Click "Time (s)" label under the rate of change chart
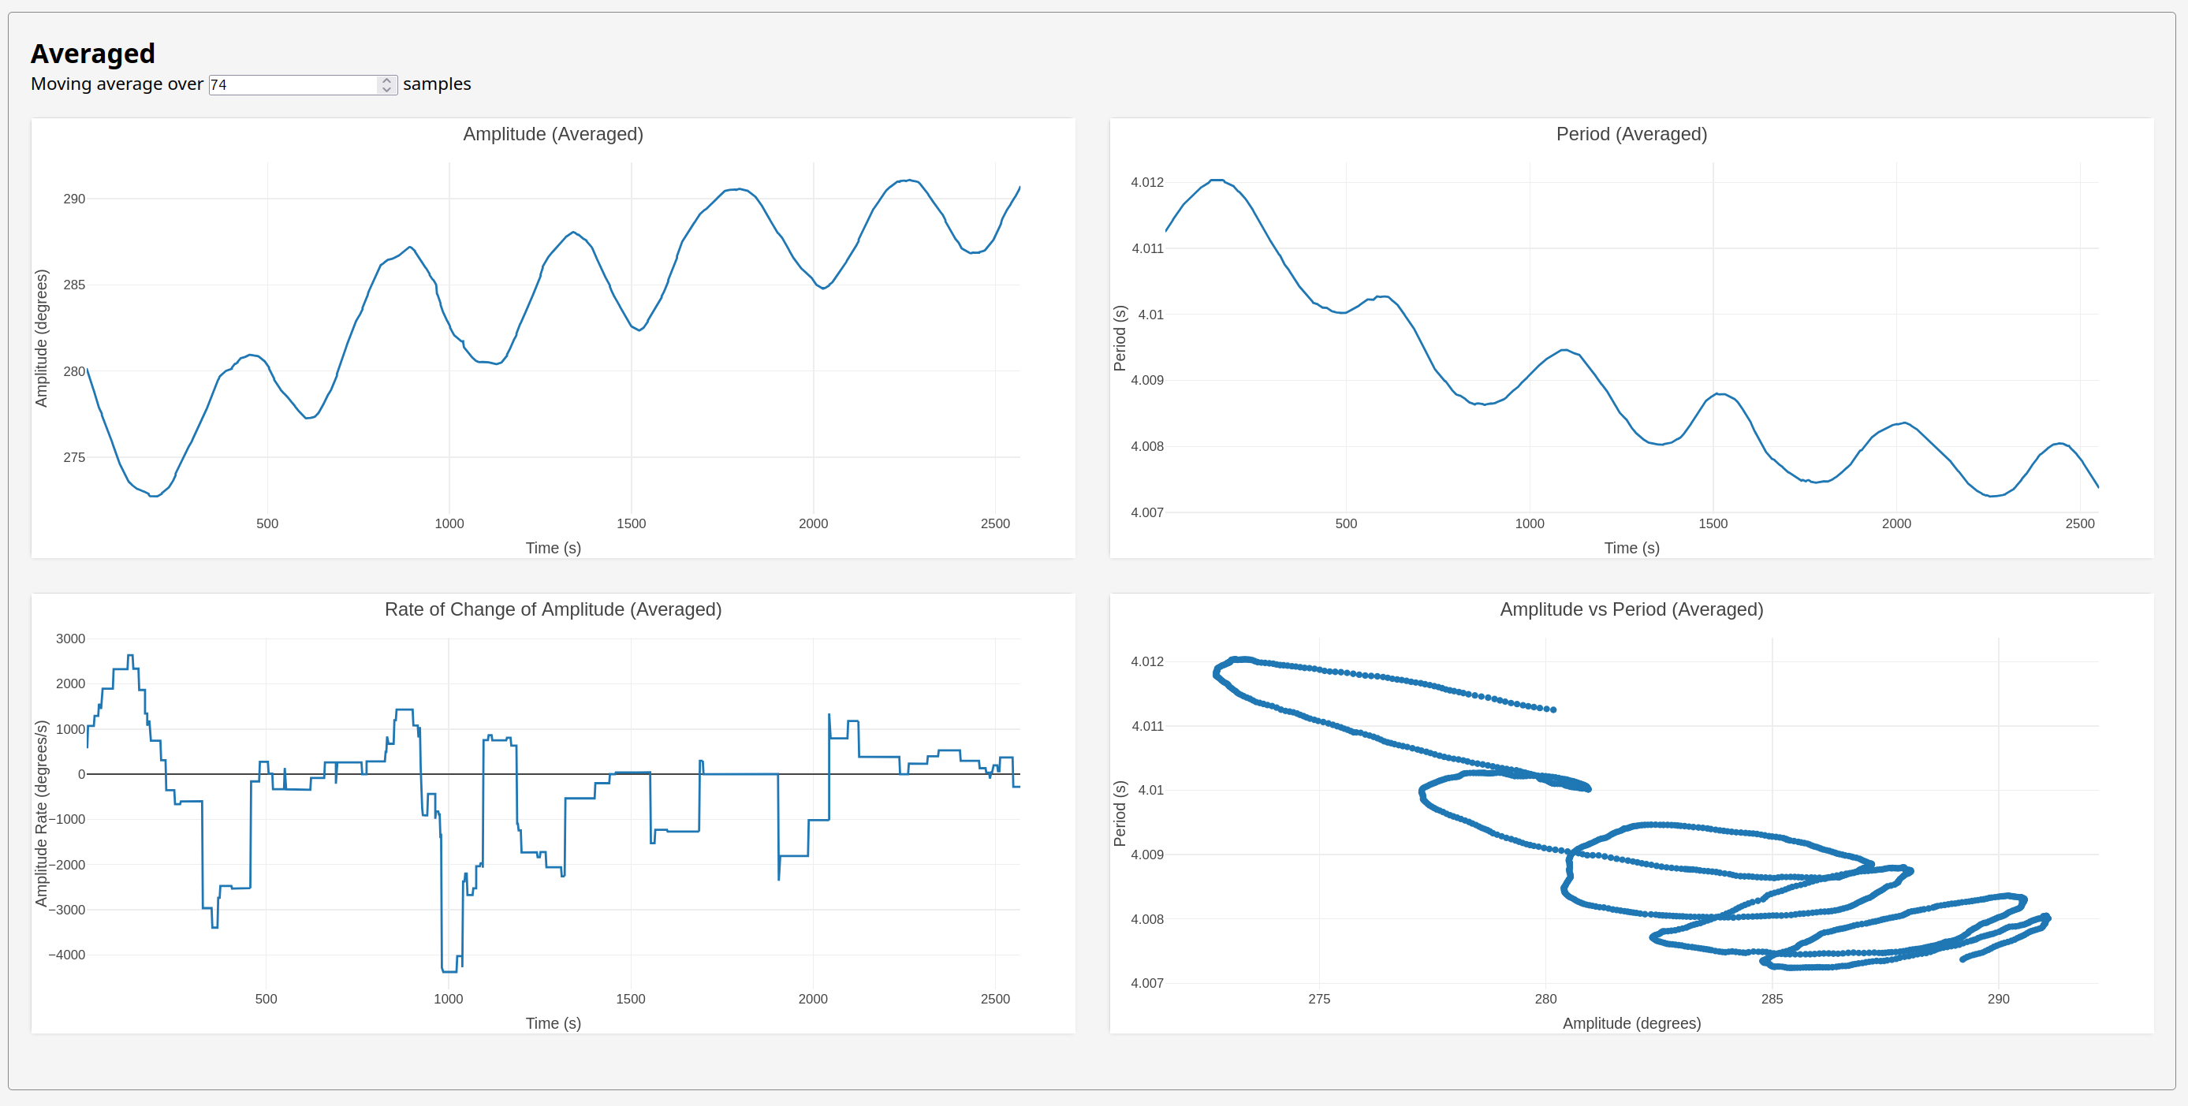Viewport: 2188px width, 1106px height. point(553,1022)
